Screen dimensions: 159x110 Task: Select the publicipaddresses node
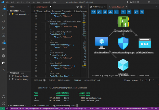pyautogui.click(x=145, y=43)
